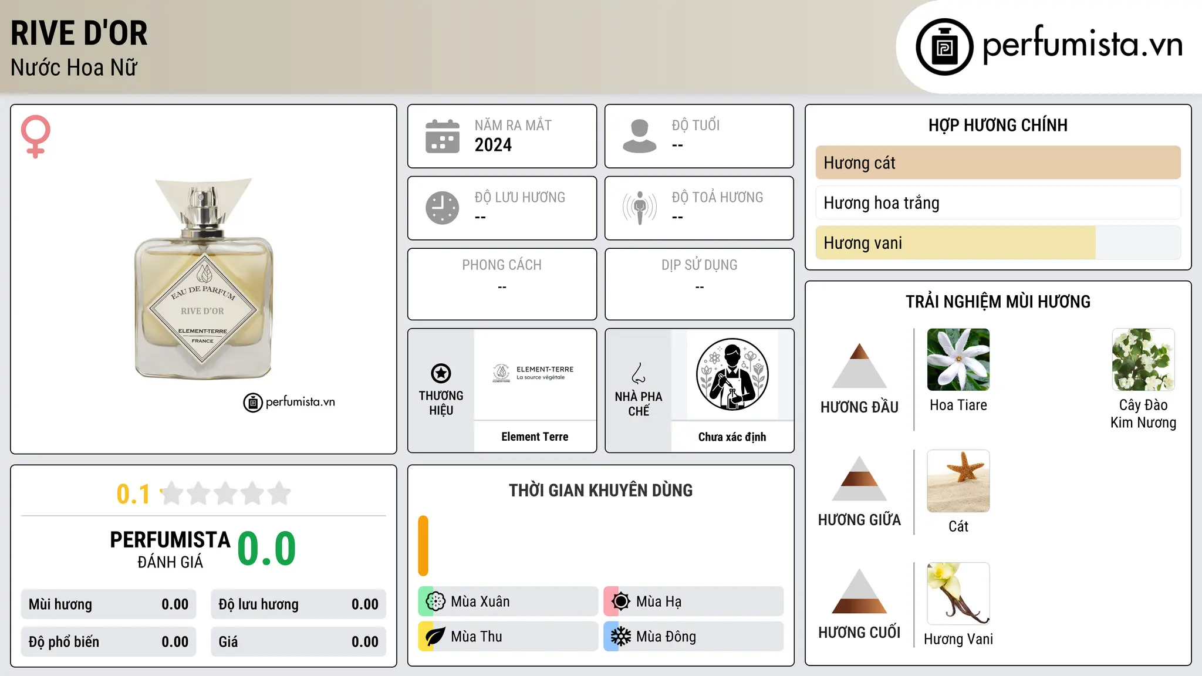Click the Chưa xác định perfumer label
1202x676 pixels.
click(x=732, y=437)
